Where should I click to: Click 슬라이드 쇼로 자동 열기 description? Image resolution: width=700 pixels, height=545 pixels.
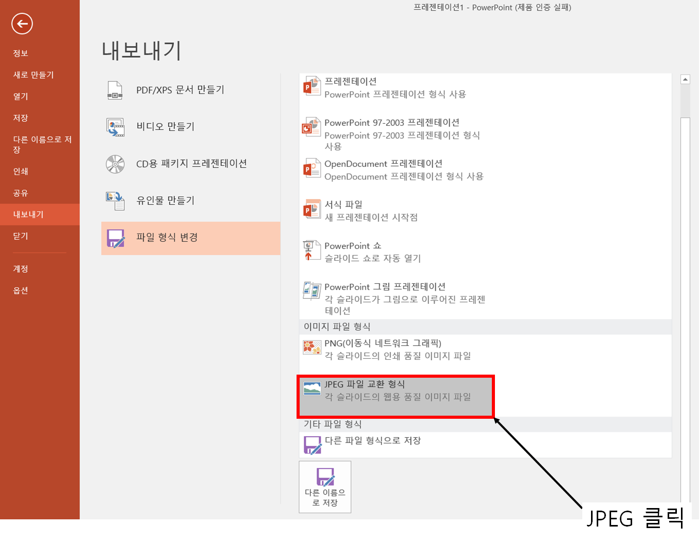click(373, 259)
